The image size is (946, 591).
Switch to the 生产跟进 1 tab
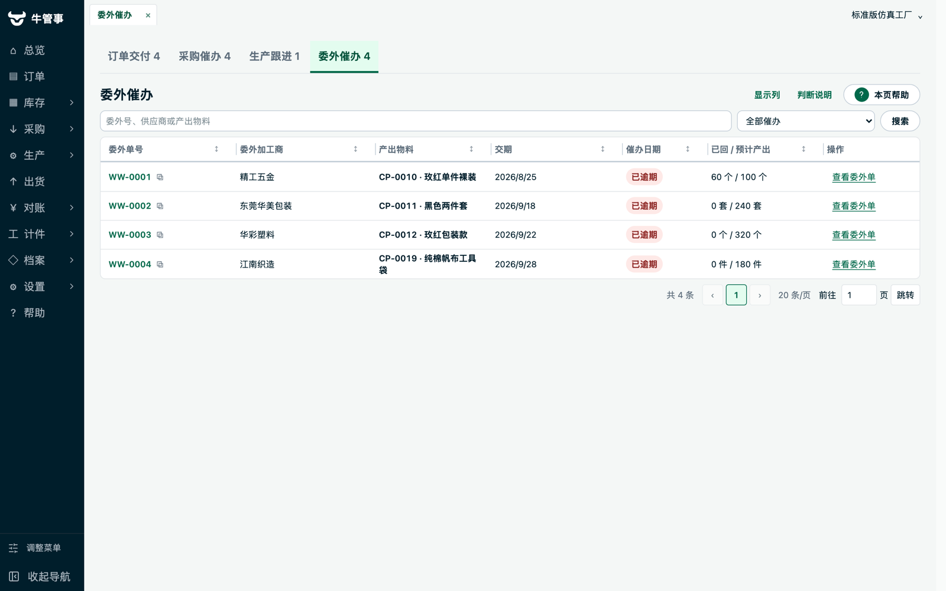coord(274,56)
